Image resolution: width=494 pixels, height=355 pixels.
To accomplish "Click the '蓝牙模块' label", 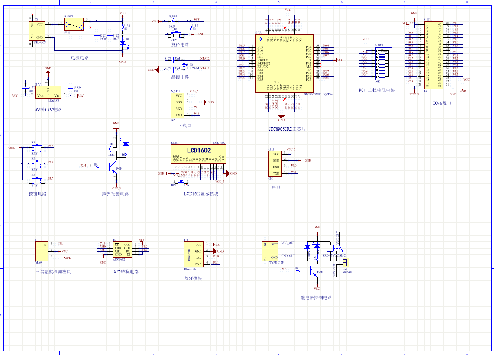I will (x=193, y=278).
